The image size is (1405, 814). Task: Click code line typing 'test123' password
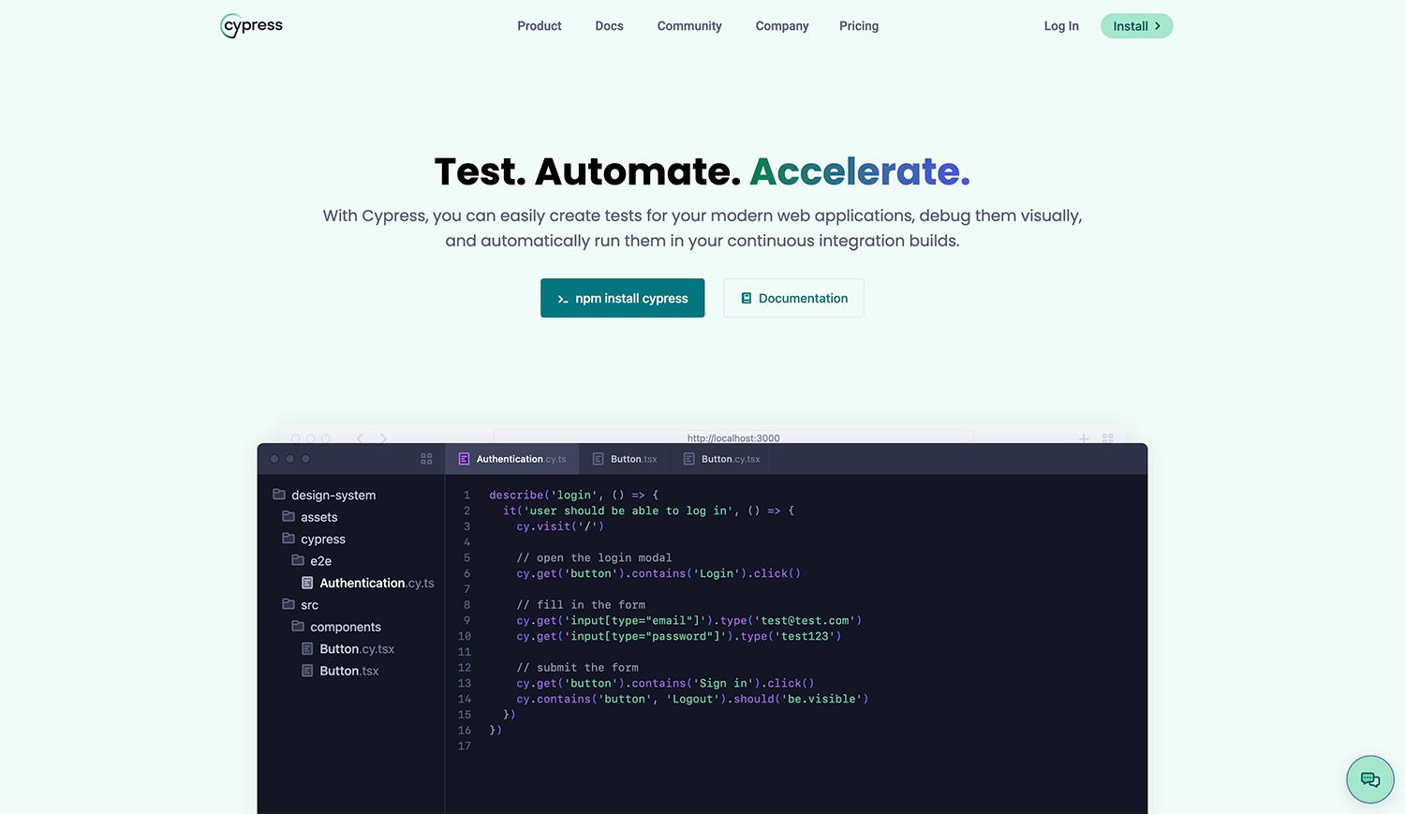pyautogui.click(x=679, y=636)
